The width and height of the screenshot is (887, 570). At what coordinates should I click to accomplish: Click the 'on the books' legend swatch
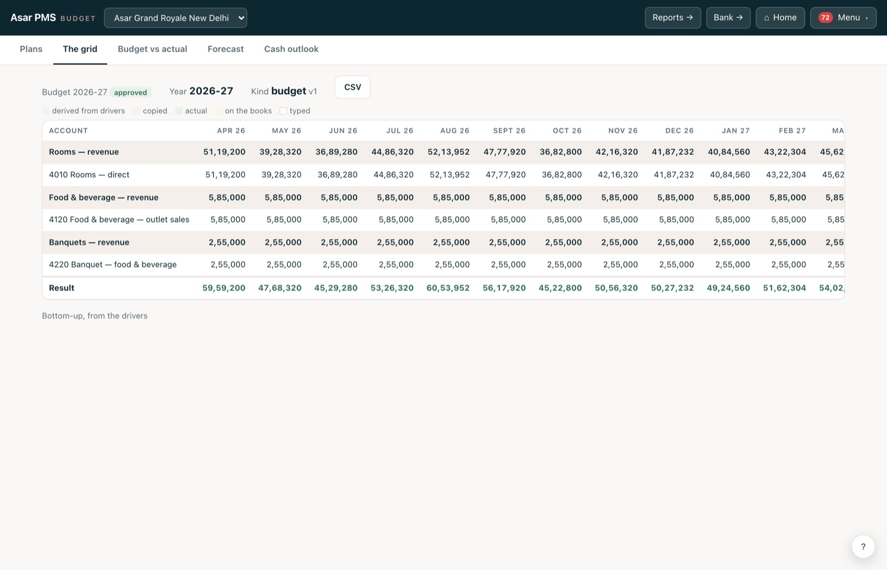(218, 111)
